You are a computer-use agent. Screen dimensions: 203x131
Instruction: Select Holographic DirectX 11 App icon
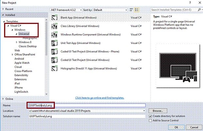[54, 68]
